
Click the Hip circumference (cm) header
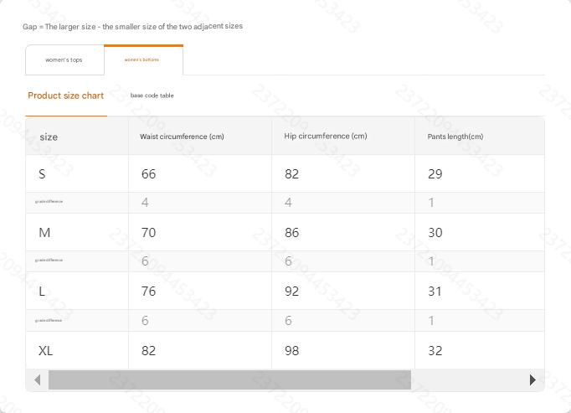(326, 136)
